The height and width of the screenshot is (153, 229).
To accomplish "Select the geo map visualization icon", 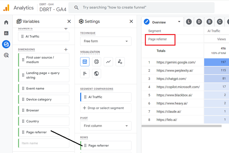I will click(x=96, y=73).
